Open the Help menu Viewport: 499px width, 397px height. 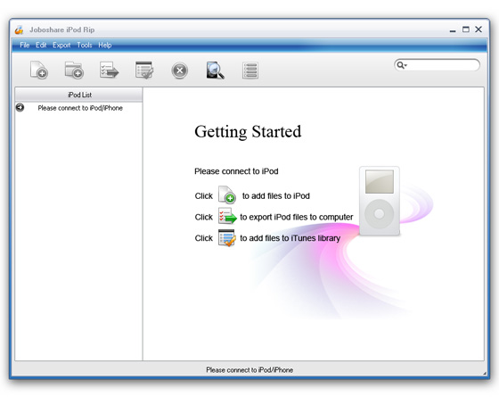point(105,45)
